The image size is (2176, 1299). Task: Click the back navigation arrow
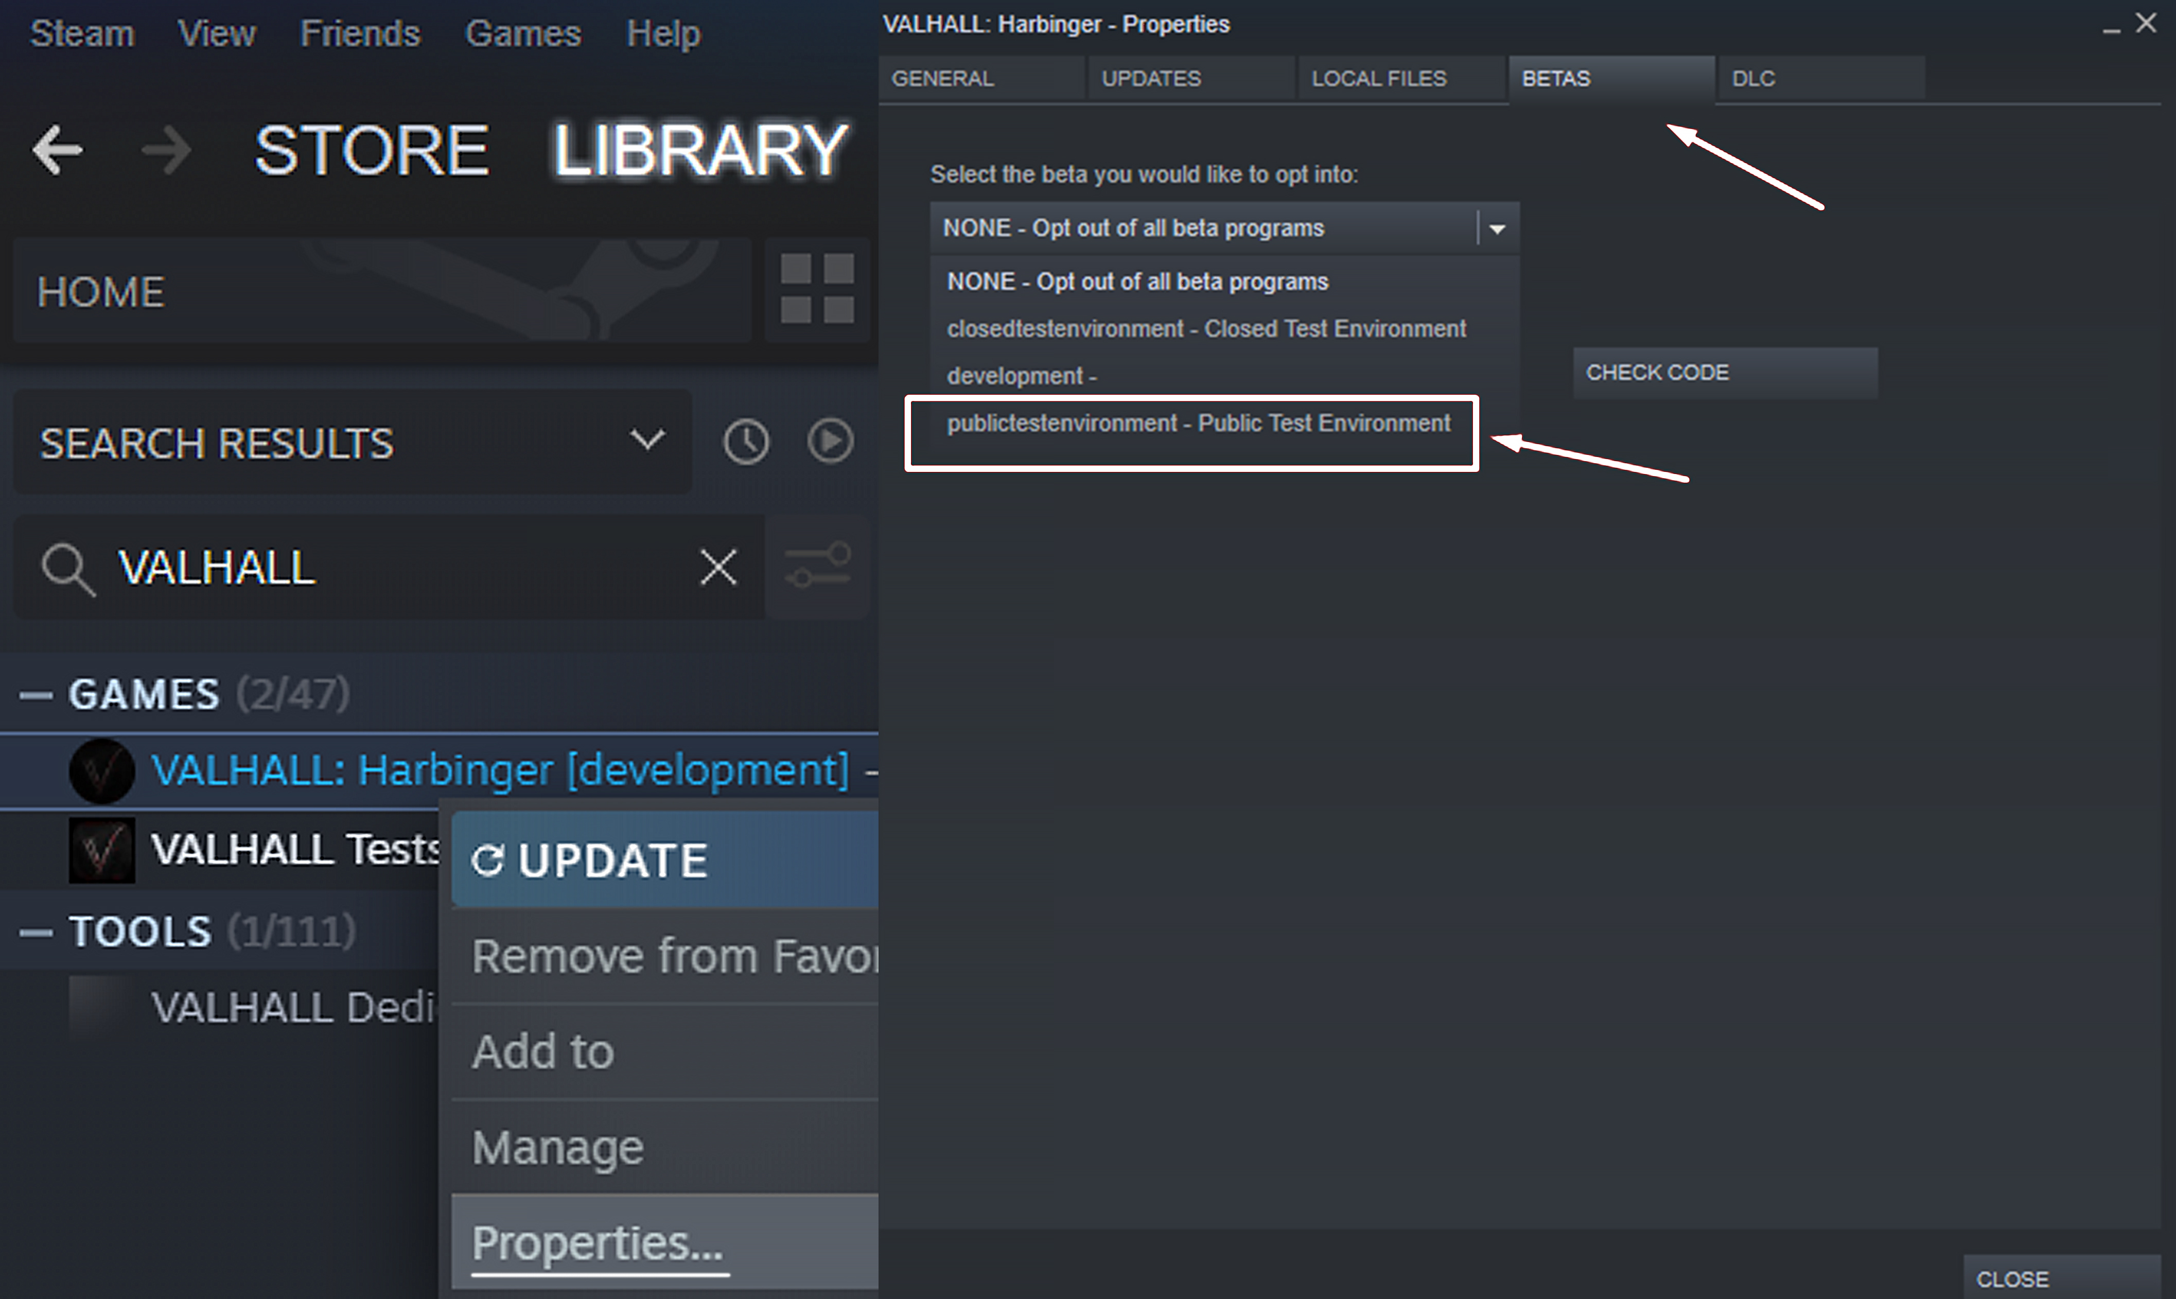[x=58, y=150]
